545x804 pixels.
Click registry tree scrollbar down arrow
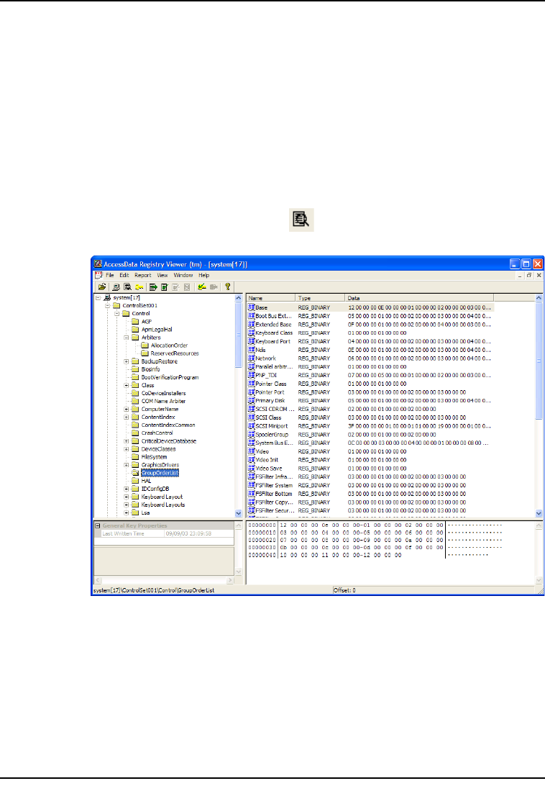pyautogui.click(x=238, y=513)
